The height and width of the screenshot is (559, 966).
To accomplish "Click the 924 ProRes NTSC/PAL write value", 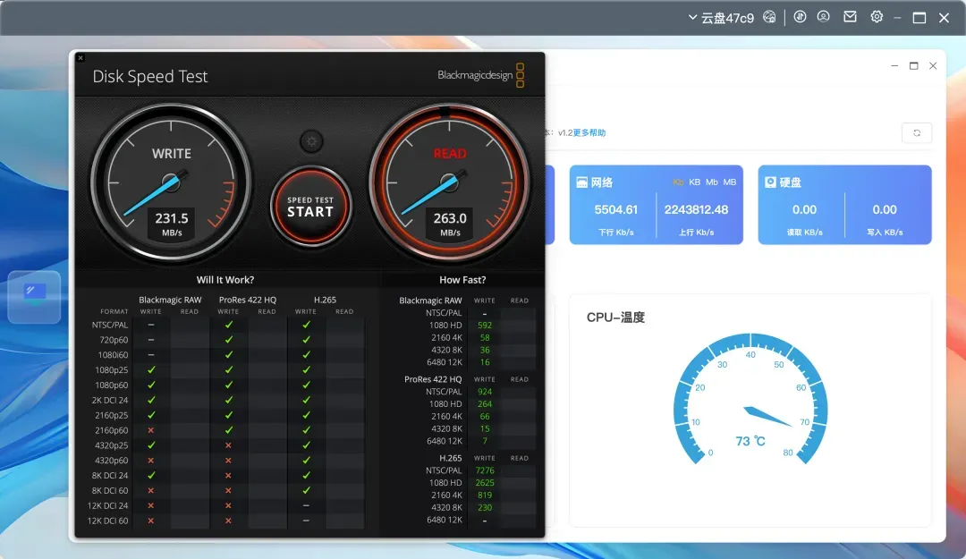I will tap(485, 392).
